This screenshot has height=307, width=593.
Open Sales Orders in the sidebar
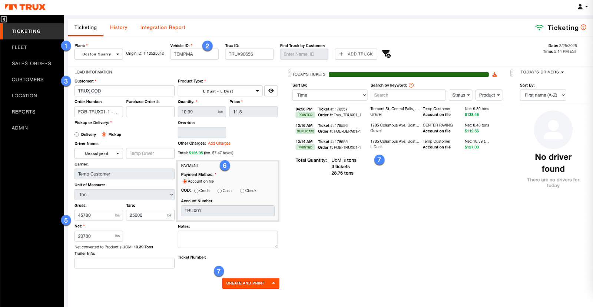tap(32, 64)
